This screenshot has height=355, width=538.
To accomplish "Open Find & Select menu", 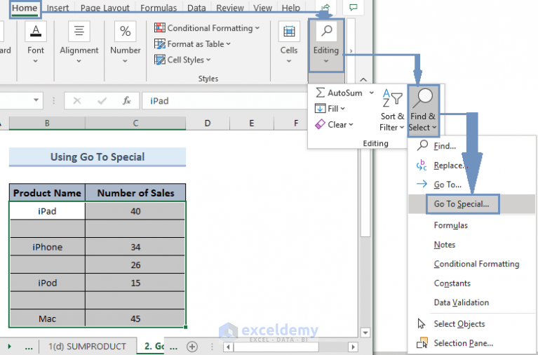I will (423, 110).
